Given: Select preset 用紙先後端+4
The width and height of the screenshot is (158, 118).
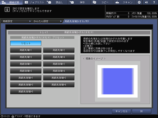Looking at the screenshot, I should click(x=59, y=85).
